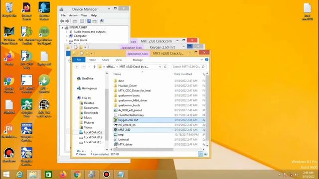Viewport: 319px width, 179px height.
Task: Open Internet Explorer from the taskbar
Action: [20, 175]
